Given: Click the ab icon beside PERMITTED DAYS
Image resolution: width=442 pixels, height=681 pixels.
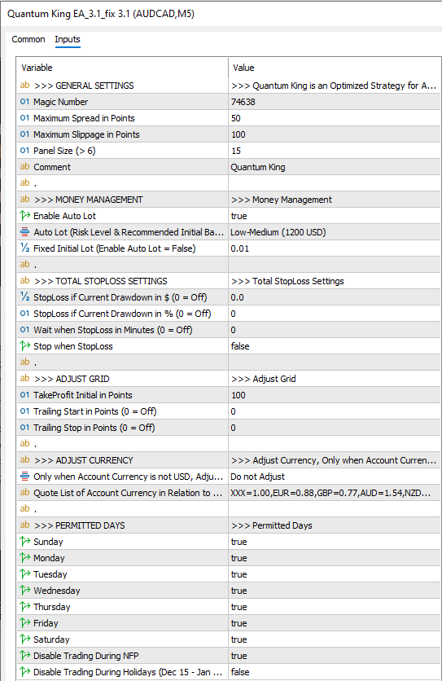Looking at the screenshot, I should [x=24, y=525].
